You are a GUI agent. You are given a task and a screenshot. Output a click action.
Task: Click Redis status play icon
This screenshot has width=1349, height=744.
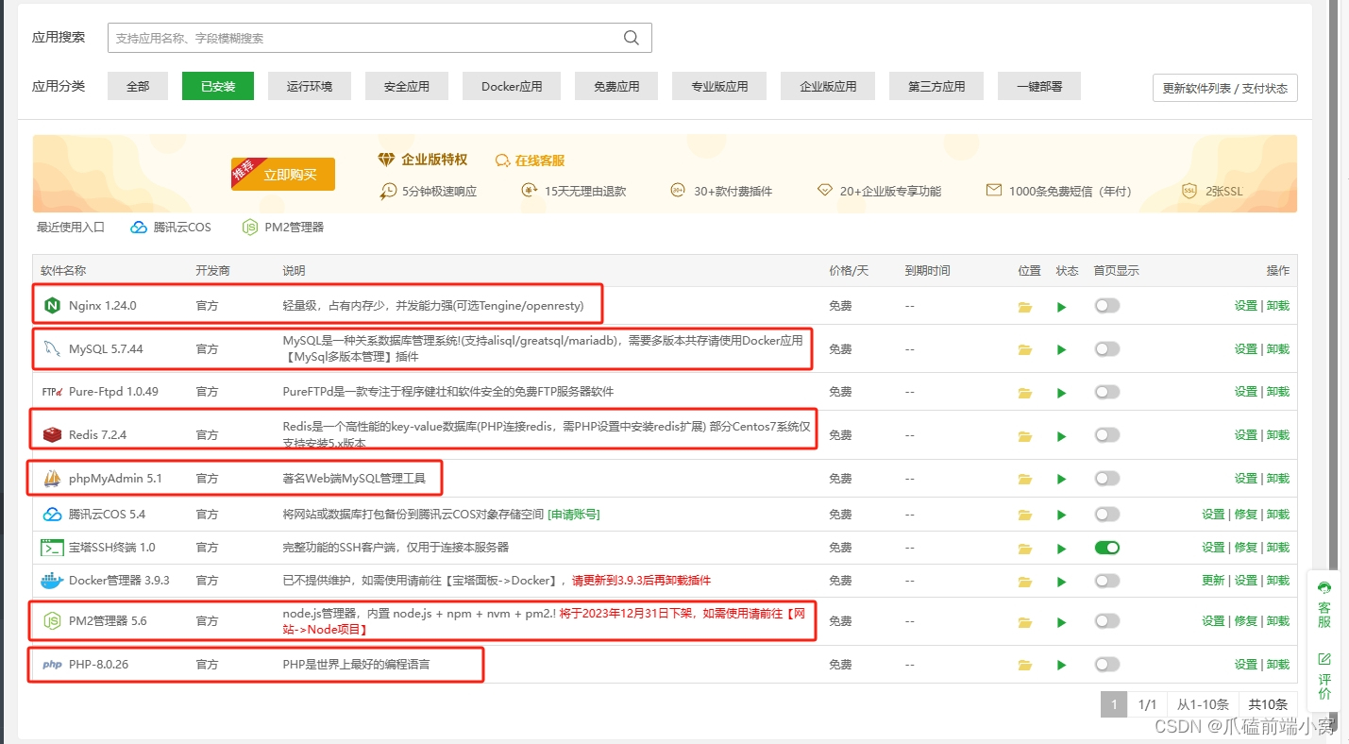click(1062, 435)
